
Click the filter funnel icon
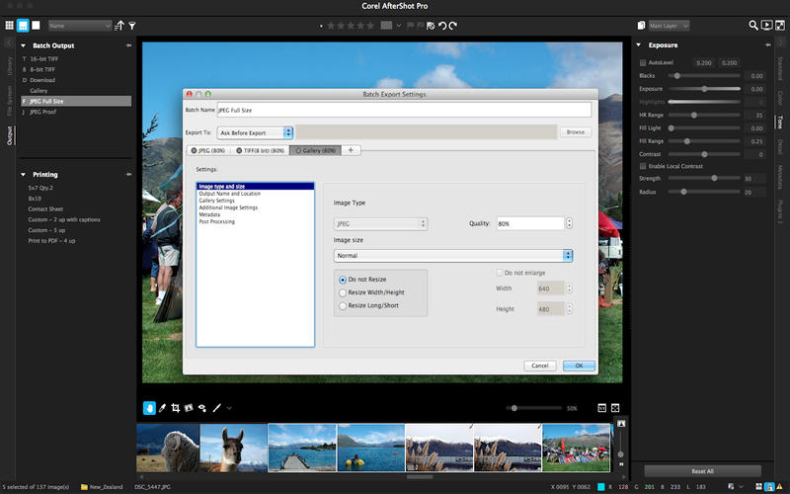132,25
